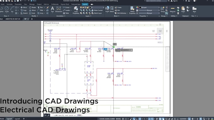Click the viewport scale value dropdown
Image resolution: width=214 pixels, height=120 pixels.
(183, 119)
